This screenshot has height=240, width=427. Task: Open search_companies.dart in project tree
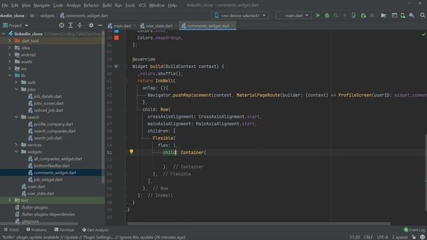(55, 131)
